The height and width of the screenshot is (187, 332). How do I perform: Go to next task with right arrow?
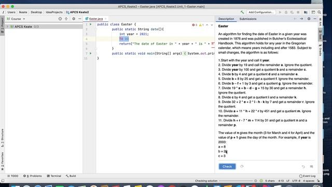[x=301, y=19]
